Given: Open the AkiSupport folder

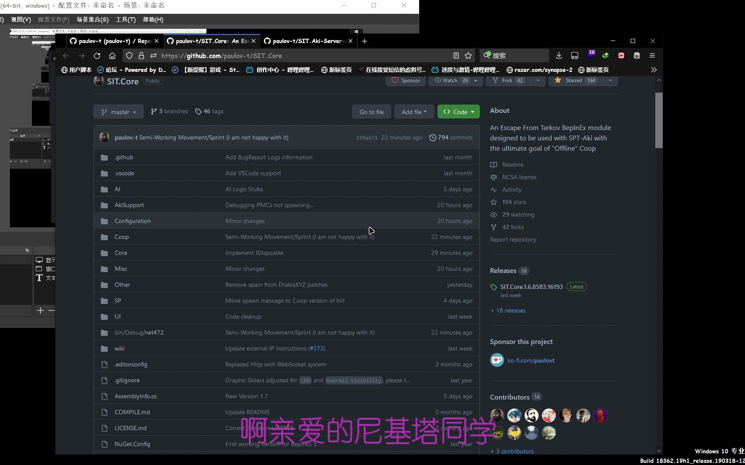Looking at the screenshot, I should tap(129, 205).
